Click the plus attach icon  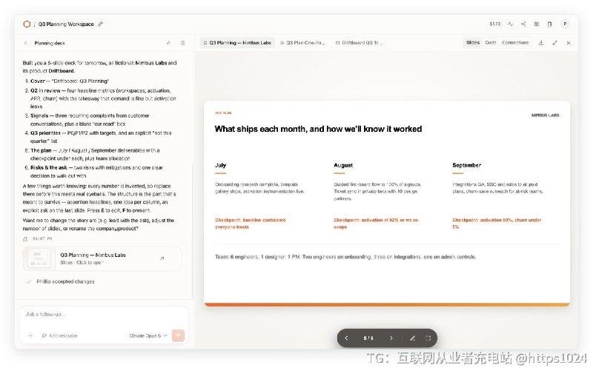click(x=30, y=335)
